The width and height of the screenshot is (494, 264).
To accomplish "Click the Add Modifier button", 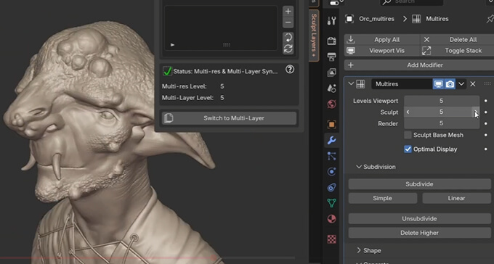I will tap(419, 65).
